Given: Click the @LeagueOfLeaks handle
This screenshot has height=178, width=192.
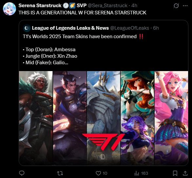Looking at the screenshot, I should 129,28.
